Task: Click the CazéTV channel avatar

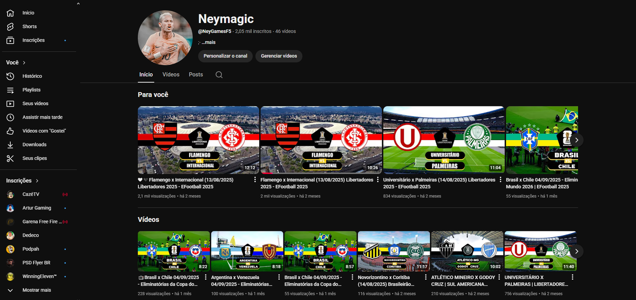Action: (10, 194)
